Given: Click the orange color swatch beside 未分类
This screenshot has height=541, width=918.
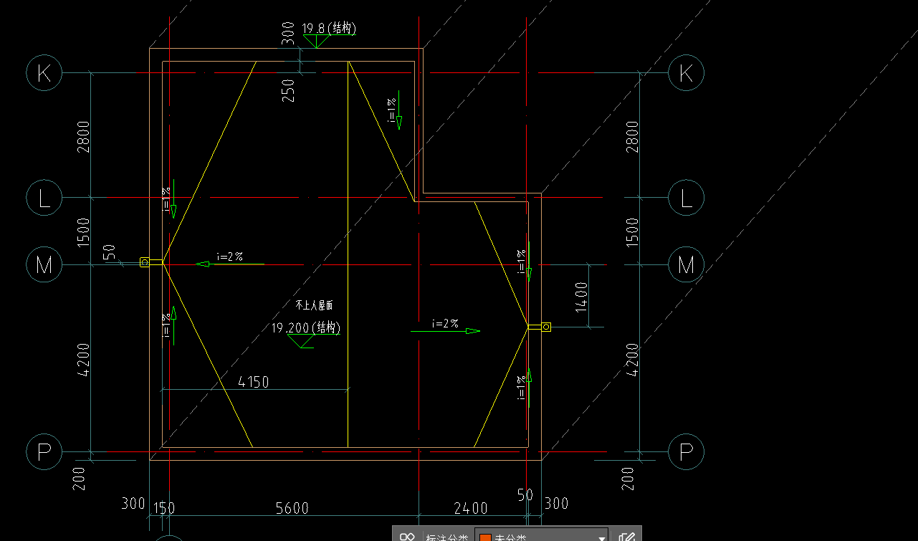Looking at the screenshot, I should pos(485,537).
